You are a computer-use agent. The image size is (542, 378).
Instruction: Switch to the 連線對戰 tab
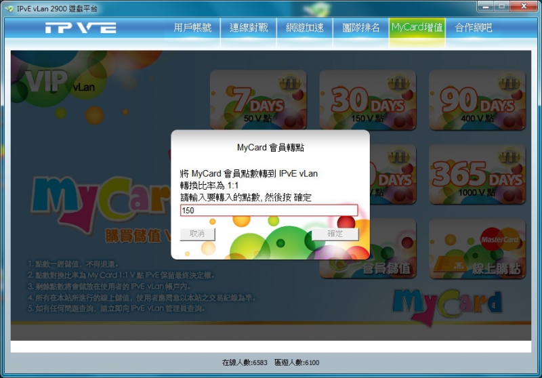[x=249, y=28]
